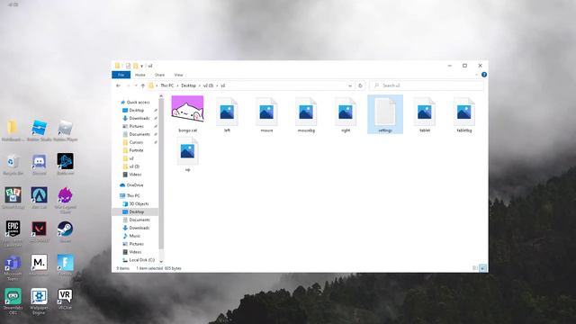Click v2 (3) in the address path
The width and height of the screenshot is (576, 324).
(x=208, y=85)
